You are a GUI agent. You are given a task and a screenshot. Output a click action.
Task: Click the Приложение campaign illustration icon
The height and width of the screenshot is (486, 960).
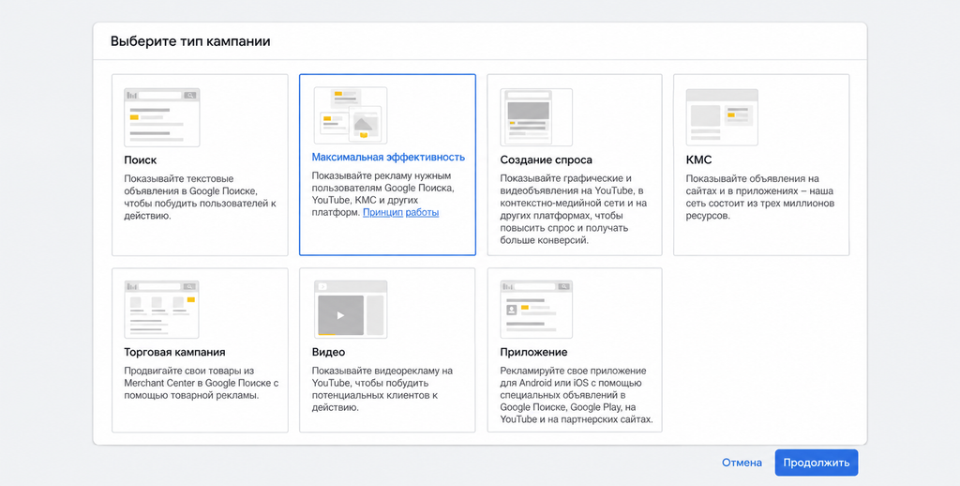pos(536,310)
